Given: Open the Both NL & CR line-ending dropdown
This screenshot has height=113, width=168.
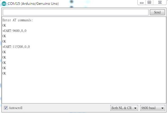Looking at the screenshot, I should tap(124, 108).
